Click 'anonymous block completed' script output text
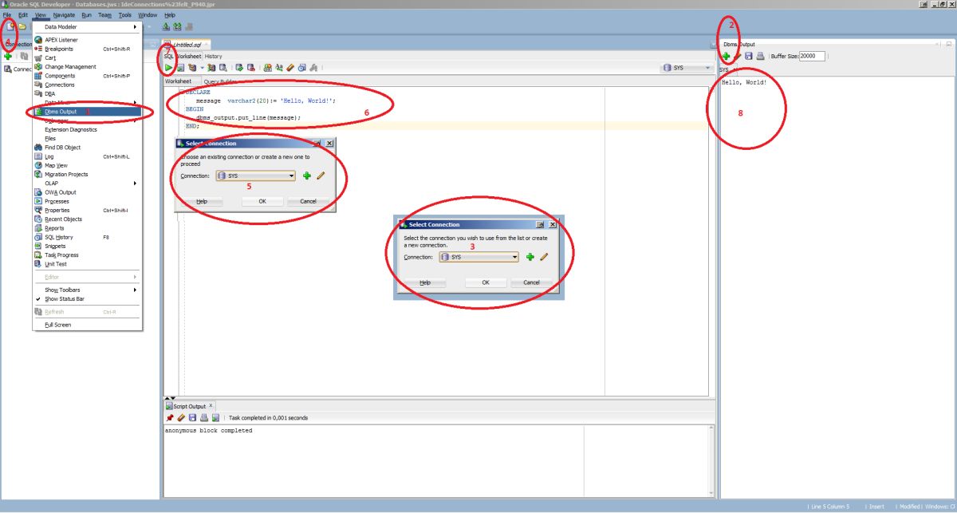 point(209,431)
